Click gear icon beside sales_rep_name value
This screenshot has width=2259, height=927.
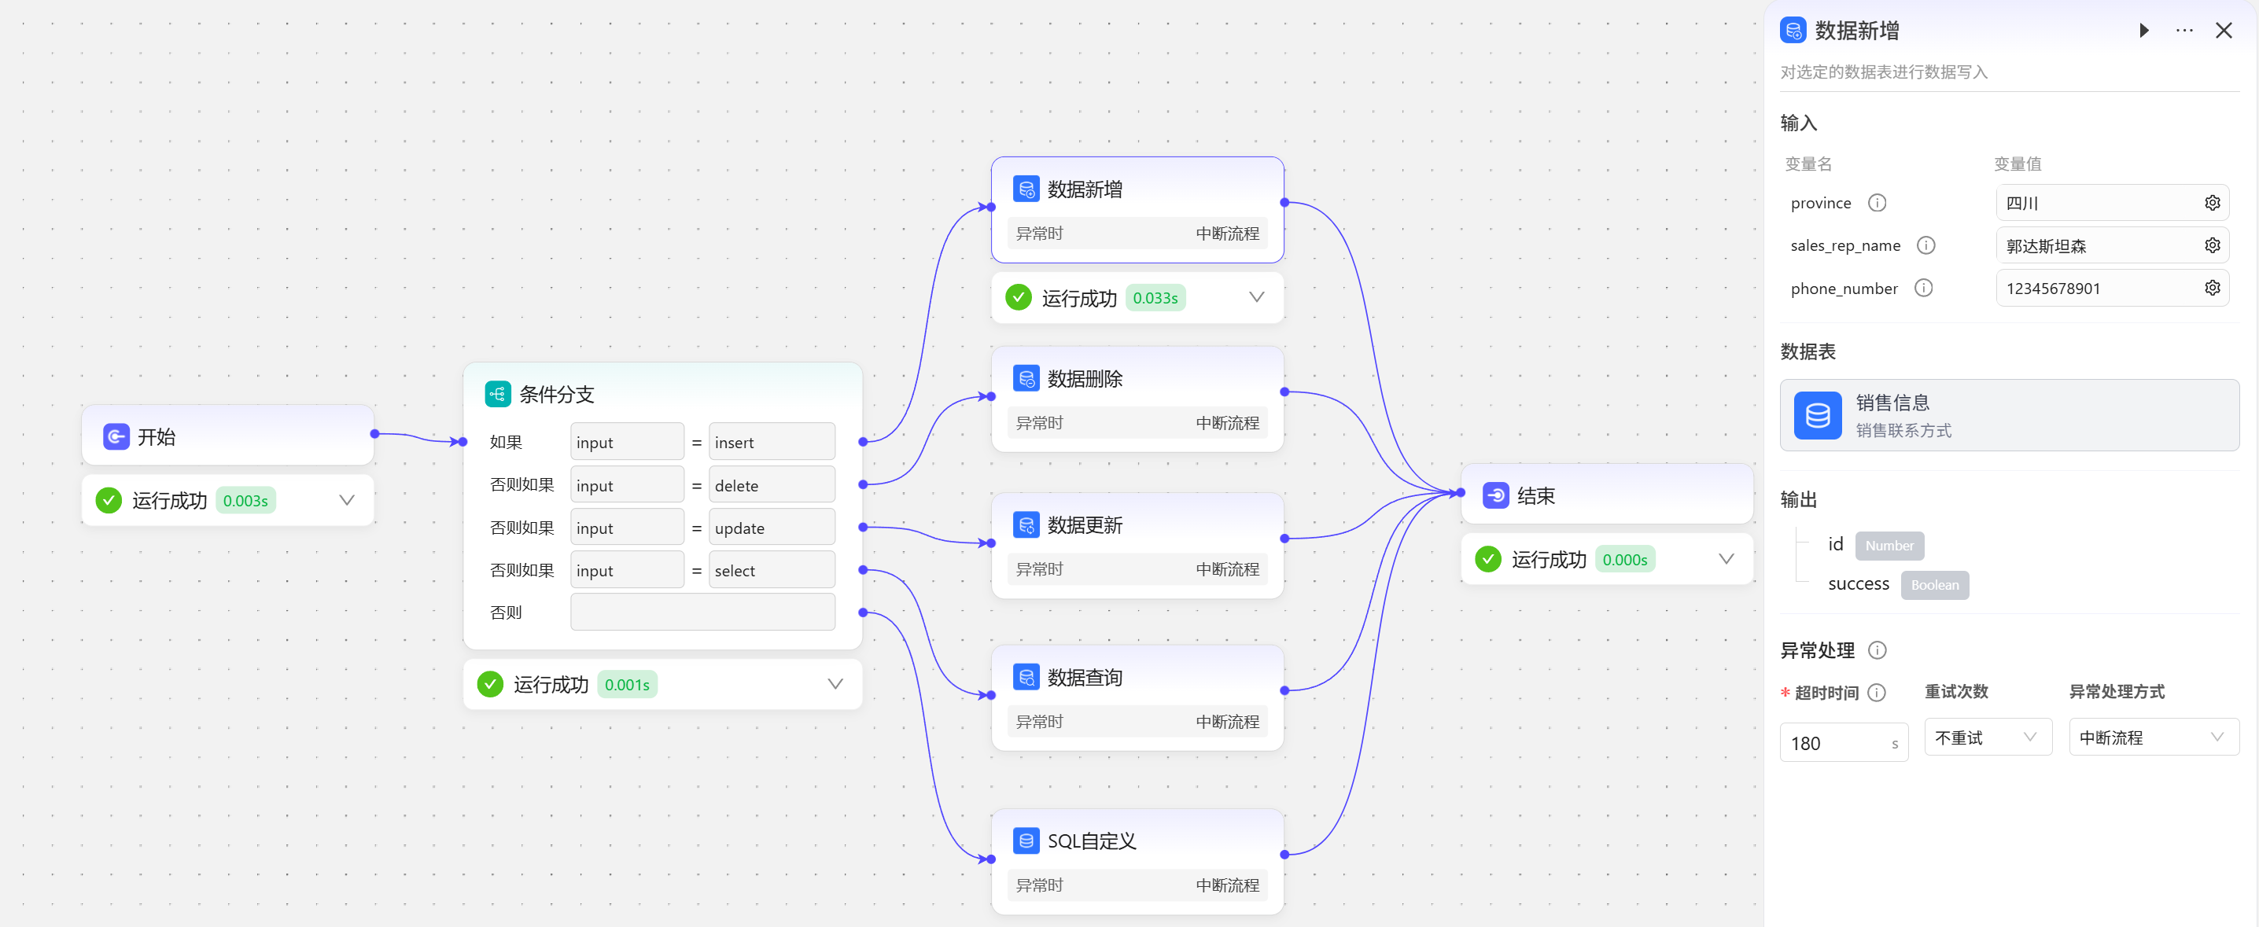(2212, 245)
